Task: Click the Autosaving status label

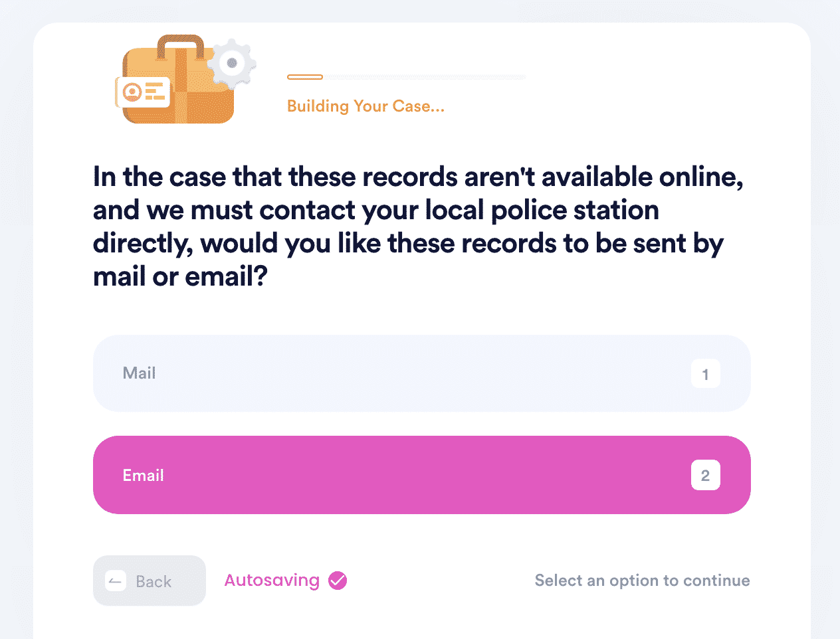Action: (272, 581)
